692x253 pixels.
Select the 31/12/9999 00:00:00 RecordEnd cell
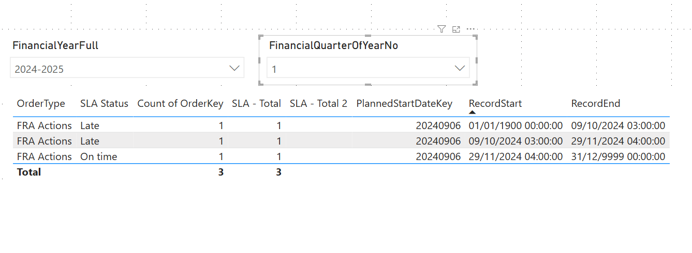(x=618, y=156)
